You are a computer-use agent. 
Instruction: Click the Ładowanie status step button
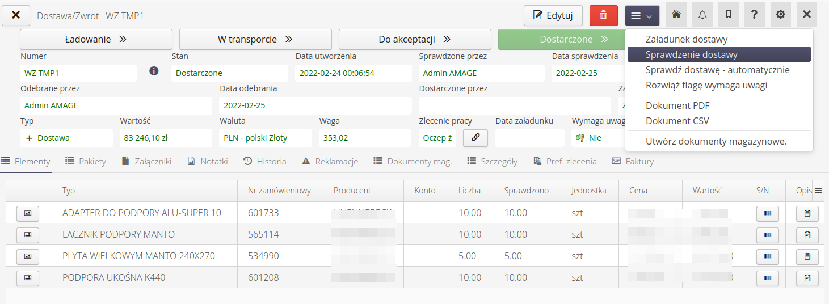click(x=96, y=40)
